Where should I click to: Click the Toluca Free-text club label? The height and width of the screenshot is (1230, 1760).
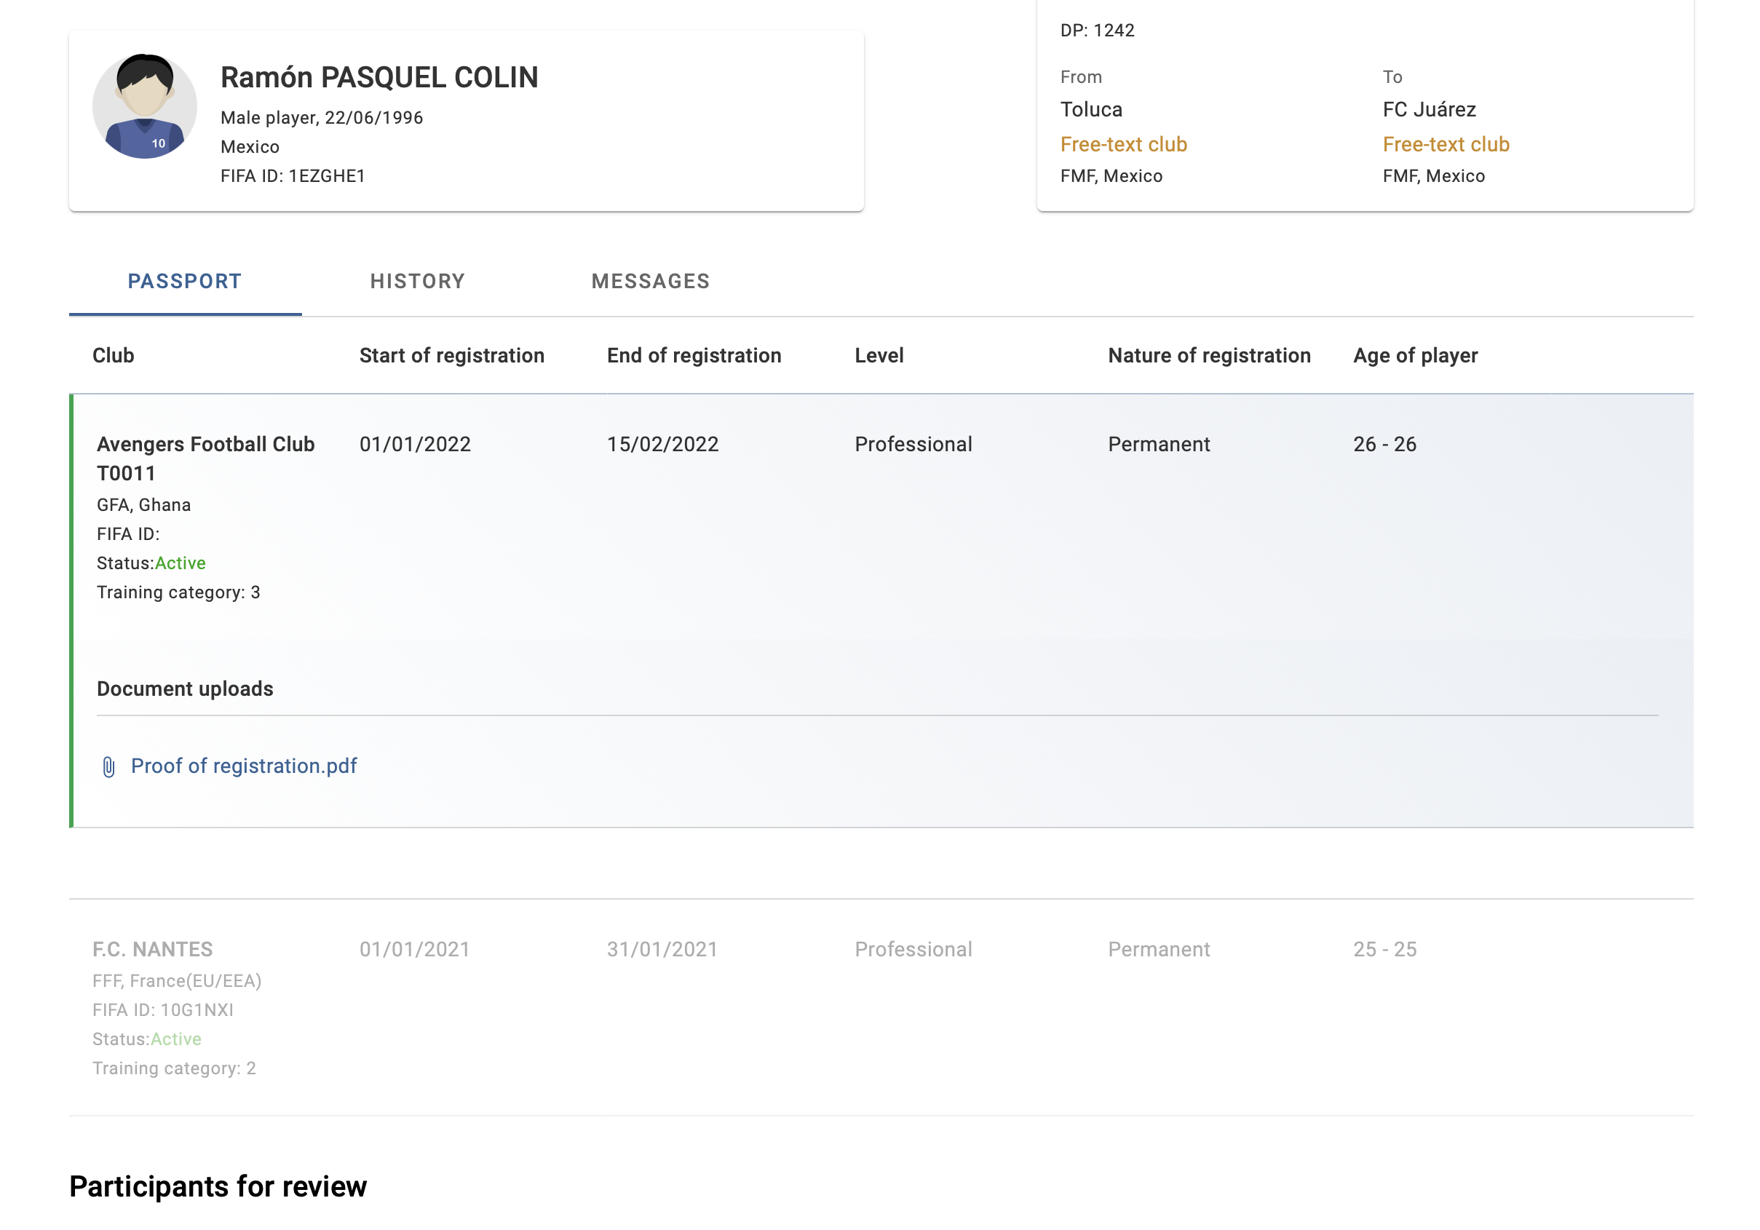1124,144
